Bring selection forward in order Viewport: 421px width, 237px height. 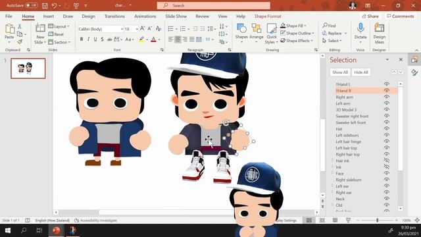coord(394,72)
